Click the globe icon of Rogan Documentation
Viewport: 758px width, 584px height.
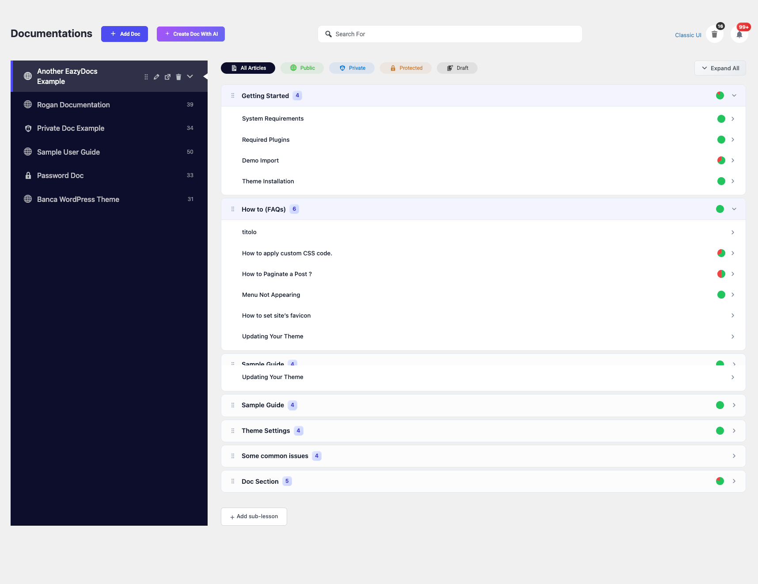tap(28, 104)
